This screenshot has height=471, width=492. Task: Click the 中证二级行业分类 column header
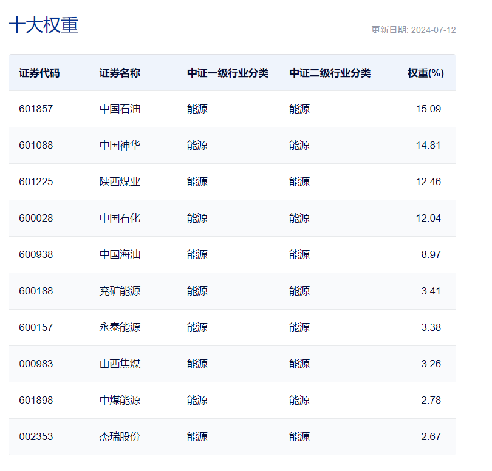[330, 73]
